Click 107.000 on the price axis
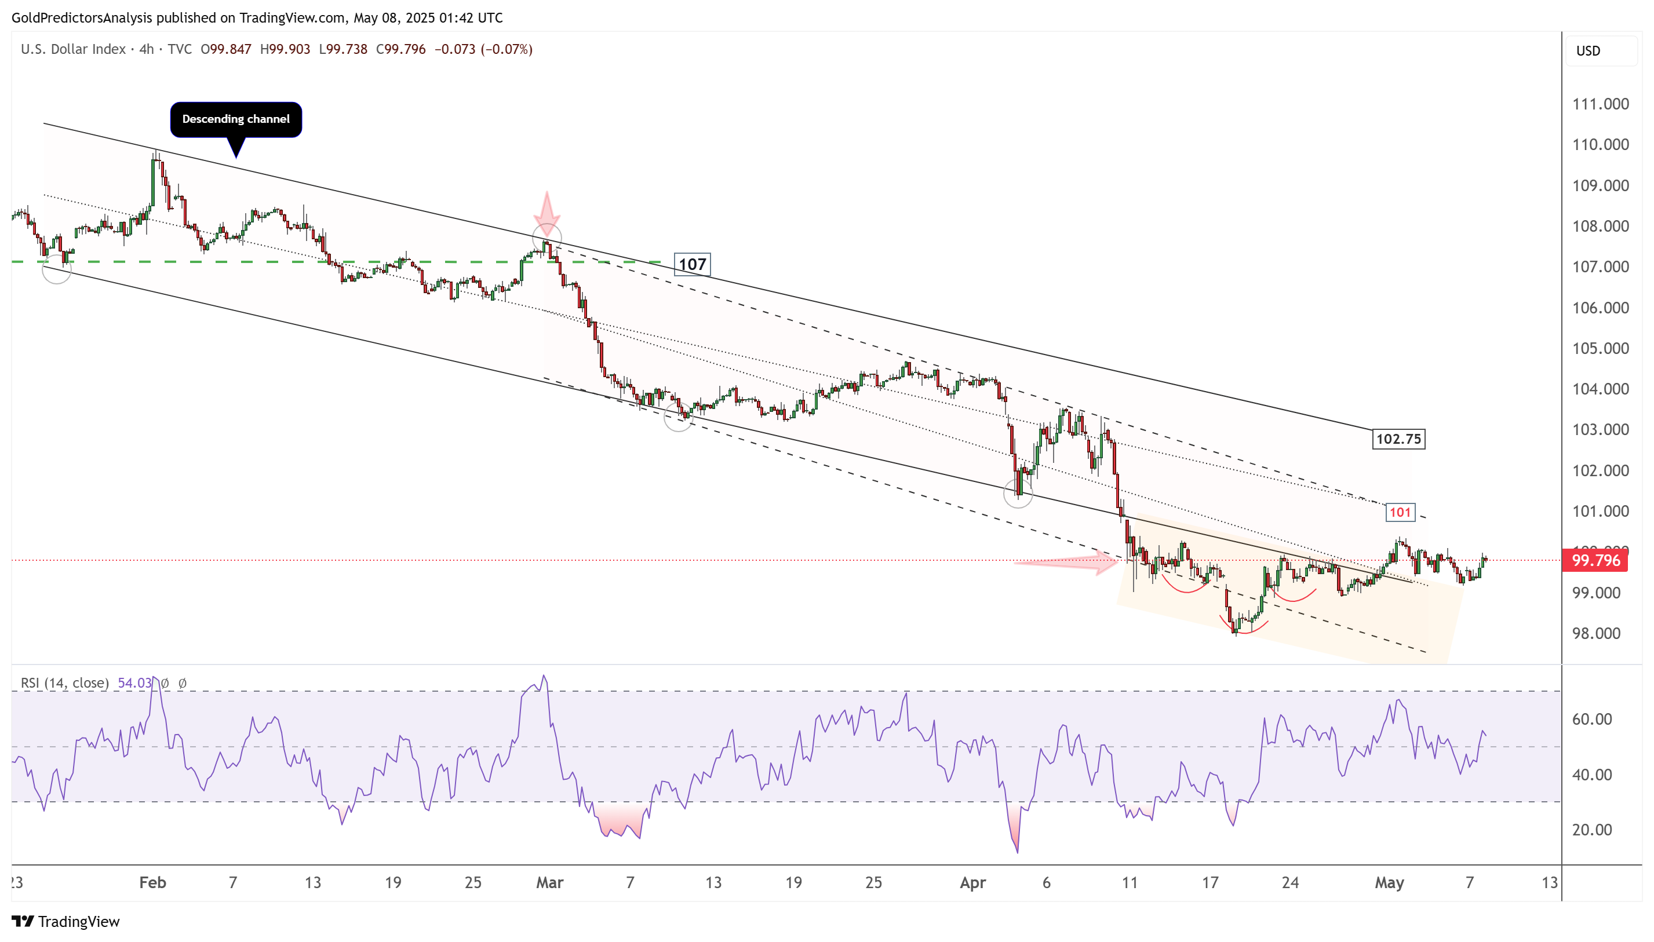The image size is (1654, 942). click(1600, 266)
